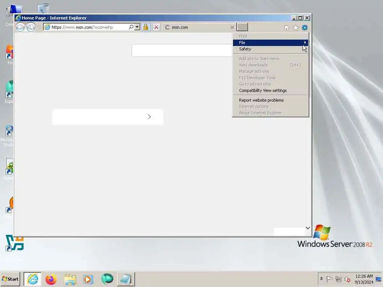This screenshot has width=383, height=287.
Task: Open Windows Explorer folder taskbar icon
Action: point(70,279)
